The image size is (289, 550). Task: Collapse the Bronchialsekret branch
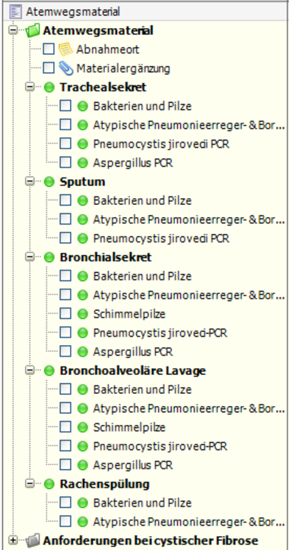(30, 257)
